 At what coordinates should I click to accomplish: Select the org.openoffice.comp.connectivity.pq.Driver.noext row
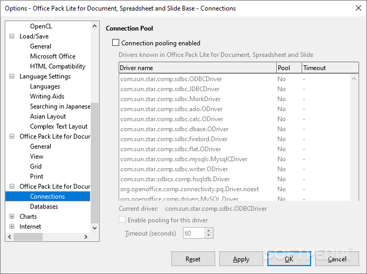[235, 189]
